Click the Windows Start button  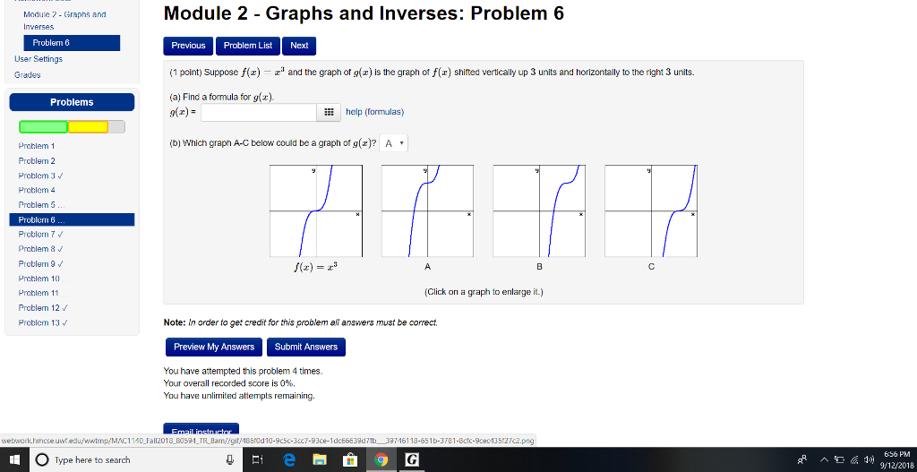(x=14, y=459)
